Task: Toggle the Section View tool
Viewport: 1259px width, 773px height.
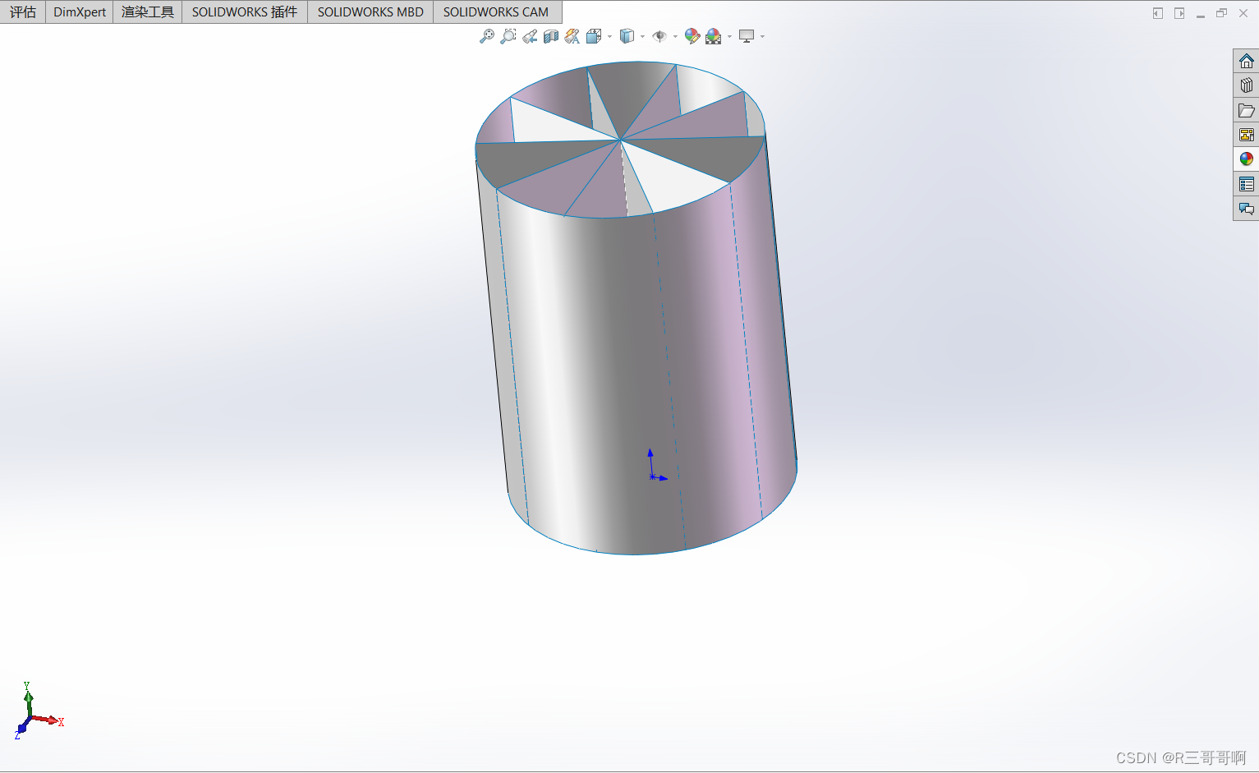Action: coord(551,36)
